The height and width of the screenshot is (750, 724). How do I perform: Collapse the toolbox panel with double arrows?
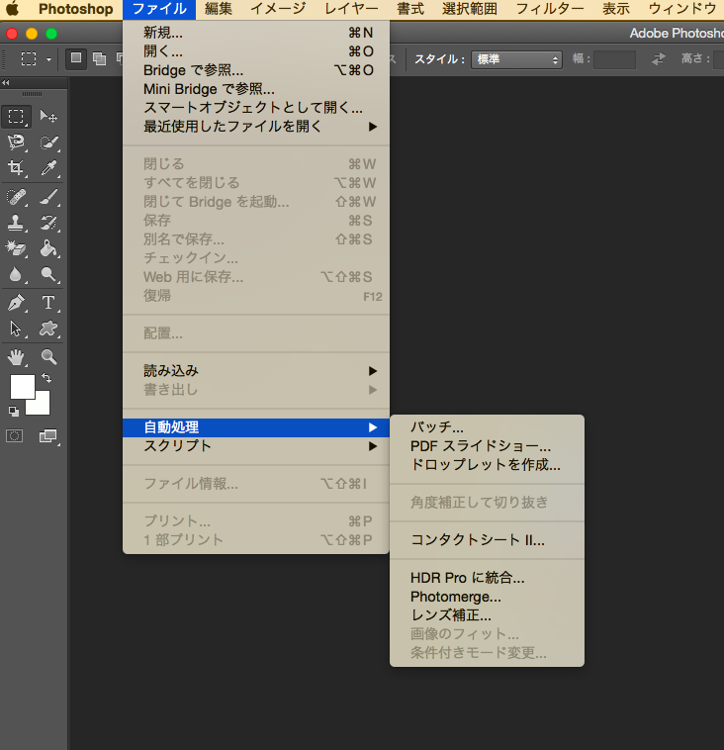point(6,83)
